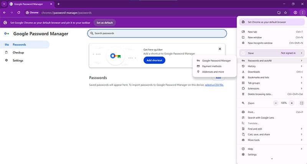Viewport: 307px width, 164px height.
Task: Increase zoom with the plus button
Action: (292, 103)
